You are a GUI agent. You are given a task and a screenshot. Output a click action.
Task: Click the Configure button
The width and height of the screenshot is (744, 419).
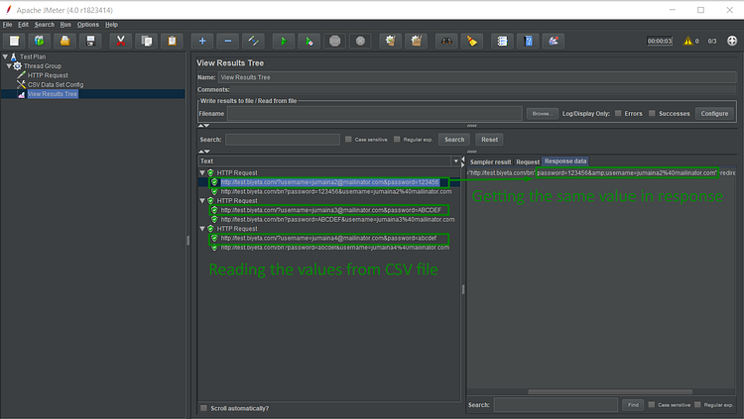(714, 114)
